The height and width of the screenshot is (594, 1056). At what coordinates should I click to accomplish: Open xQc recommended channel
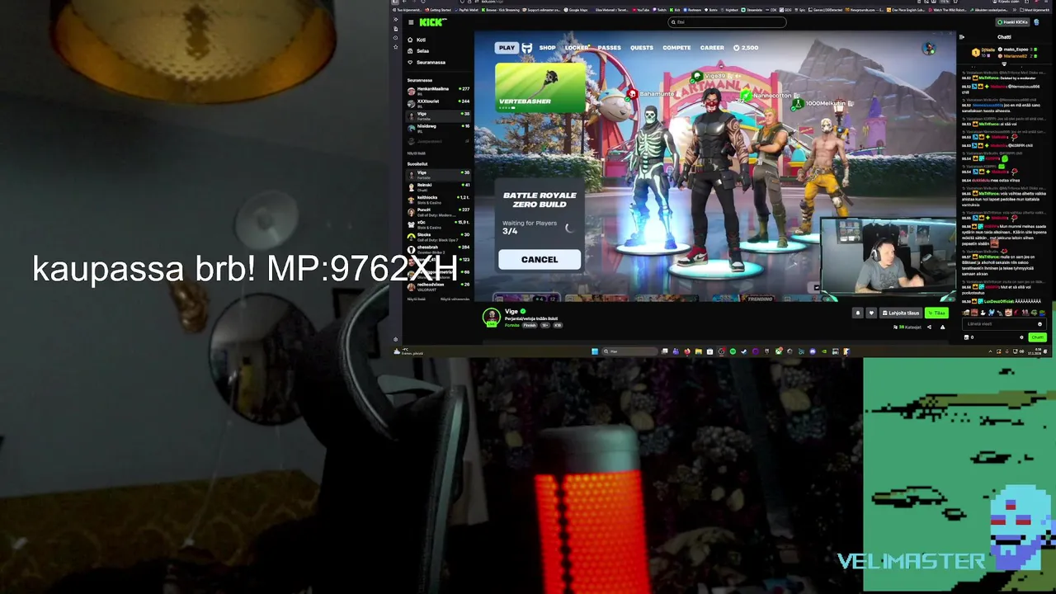click(x=438, y=224)
